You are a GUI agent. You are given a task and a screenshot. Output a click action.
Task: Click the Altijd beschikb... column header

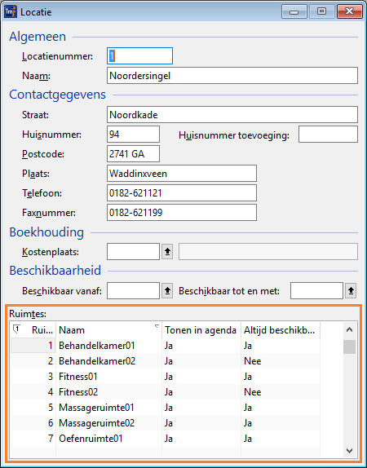280,330
